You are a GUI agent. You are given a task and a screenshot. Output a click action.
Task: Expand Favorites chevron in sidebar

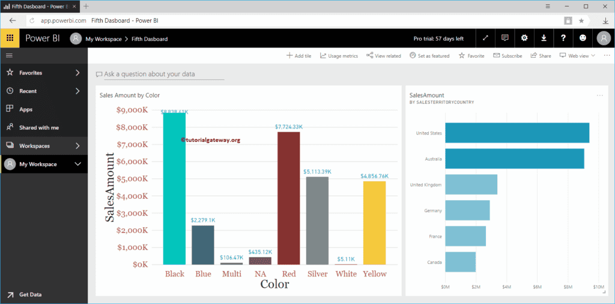click(77, 73)
